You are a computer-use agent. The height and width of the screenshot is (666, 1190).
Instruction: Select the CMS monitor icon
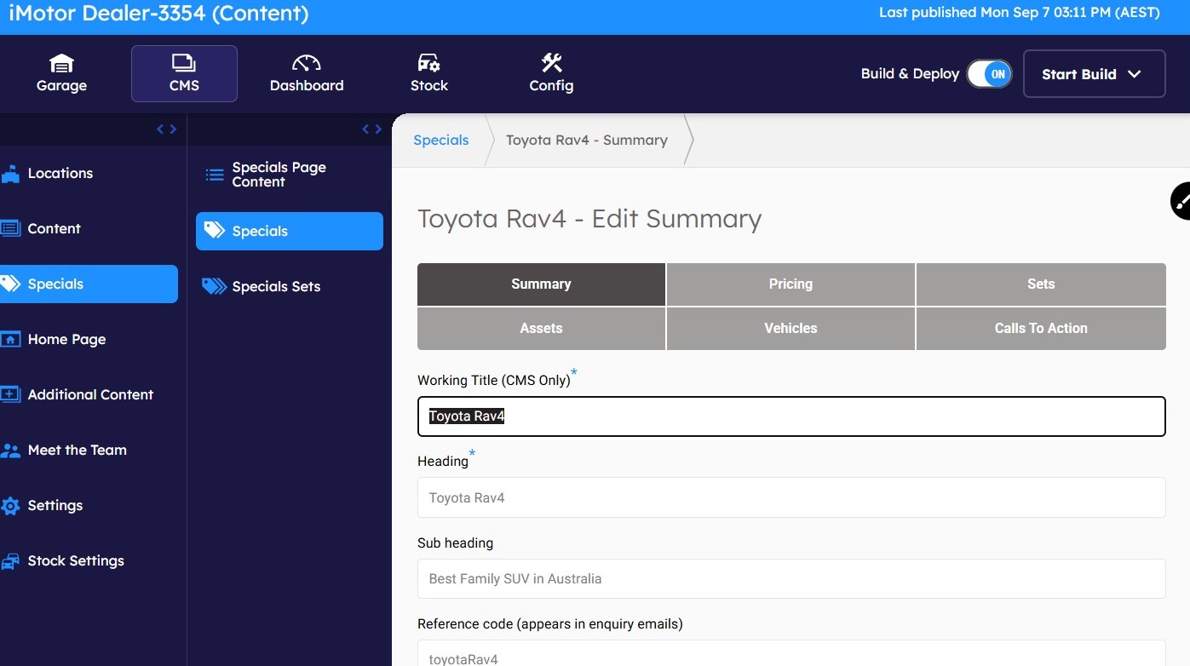[x=184, y=63]
